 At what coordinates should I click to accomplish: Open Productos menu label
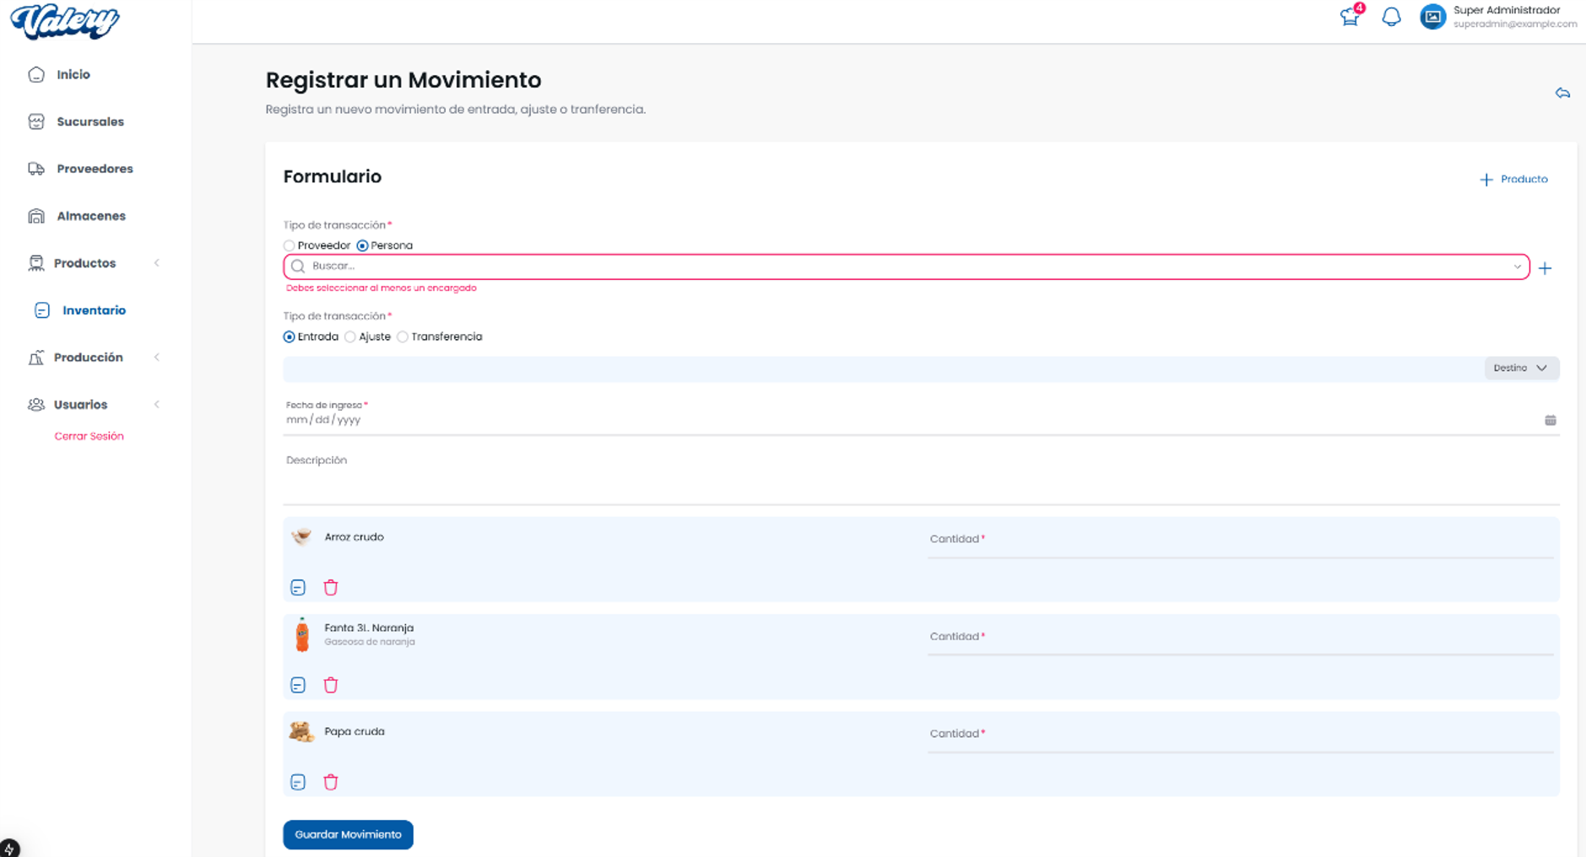(x=84, y=263)
